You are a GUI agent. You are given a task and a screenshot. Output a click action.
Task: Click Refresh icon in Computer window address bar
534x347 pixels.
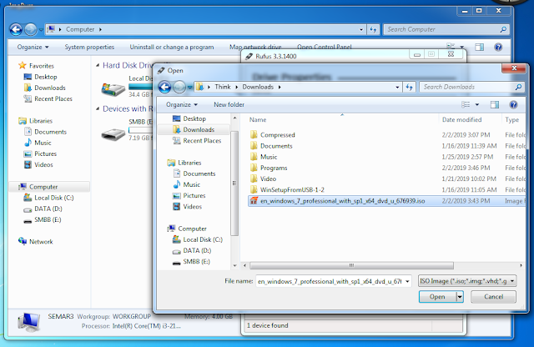click(x=373, y=30)
